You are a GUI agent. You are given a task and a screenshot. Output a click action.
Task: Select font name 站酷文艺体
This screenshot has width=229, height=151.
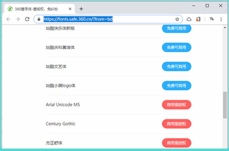tap(56, 67)
